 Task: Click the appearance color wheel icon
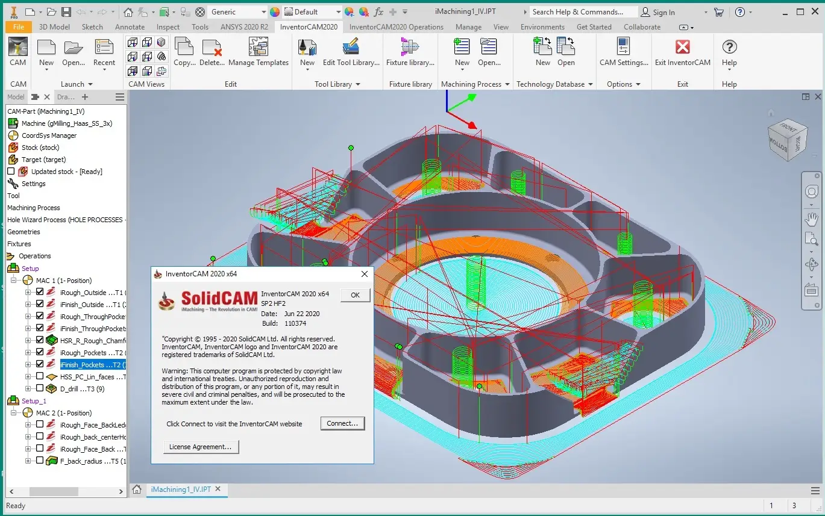pyautogui.click(x=275, y=11)
